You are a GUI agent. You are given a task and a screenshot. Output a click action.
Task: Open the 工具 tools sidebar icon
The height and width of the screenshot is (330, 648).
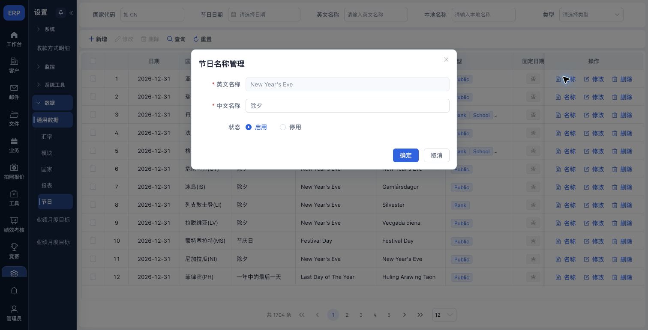click(14, 198)
